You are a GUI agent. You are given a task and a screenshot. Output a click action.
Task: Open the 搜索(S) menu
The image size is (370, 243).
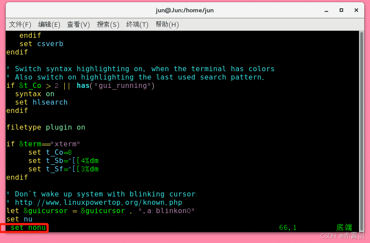tap(108, 25)
